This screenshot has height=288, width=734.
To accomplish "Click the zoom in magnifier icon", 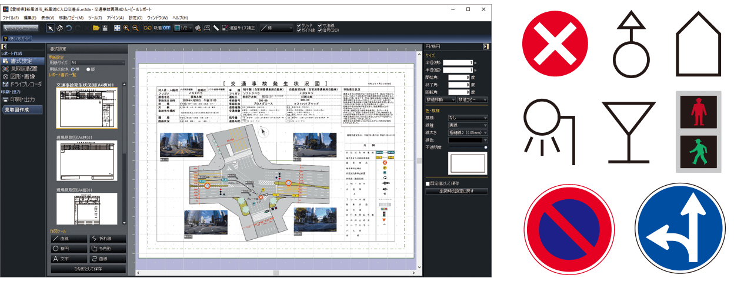I will pos(126,28).
